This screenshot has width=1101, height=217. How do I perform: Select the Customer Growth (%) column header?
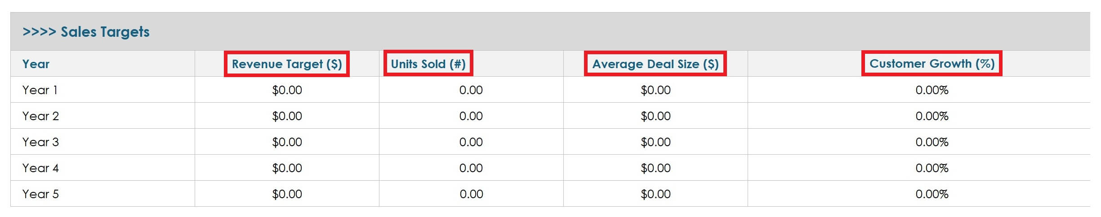coord(932,64)
